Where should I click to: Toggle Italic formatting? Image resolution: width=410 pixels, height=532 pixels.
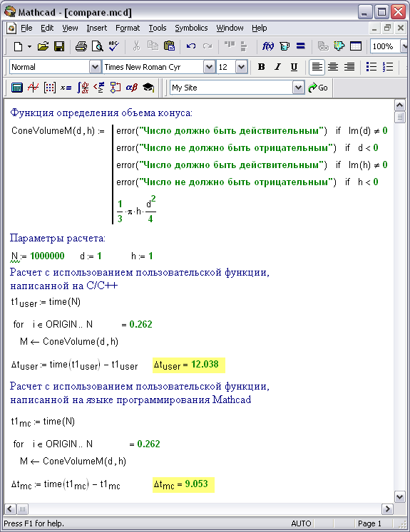click(277, 67)
